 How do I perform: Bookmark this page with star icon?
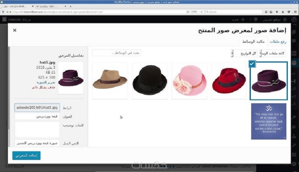(x=266, y=12)
